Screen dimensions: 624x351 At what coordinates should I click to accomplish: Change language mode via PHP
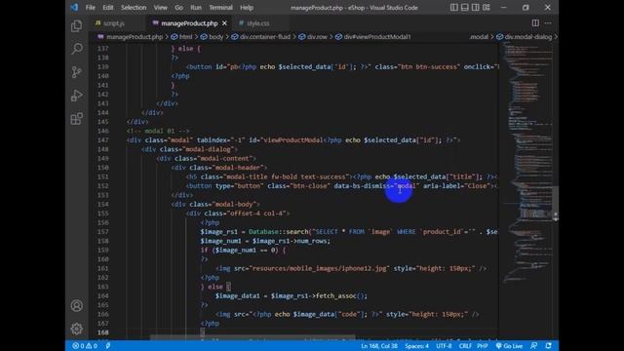tap(483, 346)
